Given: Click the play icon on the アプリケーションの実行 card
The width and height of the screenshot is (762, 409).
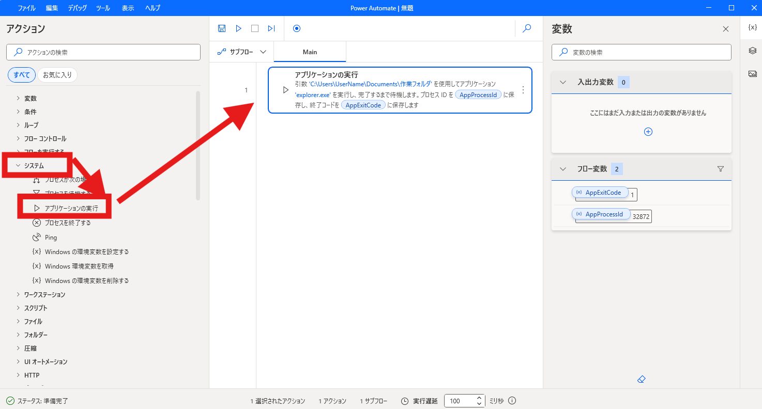Looking at the screenshot, I should click(x=285, y=90).
